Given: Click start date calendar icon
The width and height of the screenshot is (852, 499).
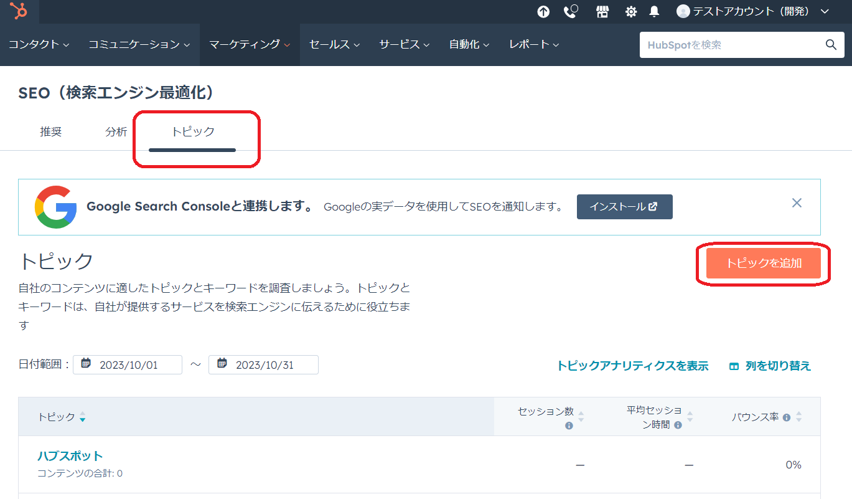Looking at the screenshot, I should [86, 364].
